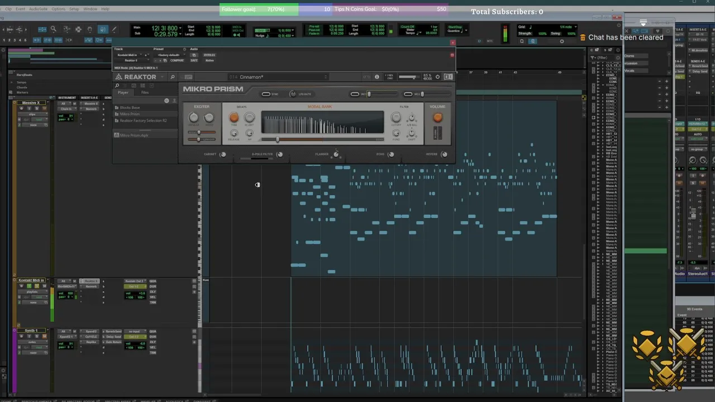Click the Auto copy settings icon
Image resolution: width=715 pixels, height=402 pixels.
point(194,55)
